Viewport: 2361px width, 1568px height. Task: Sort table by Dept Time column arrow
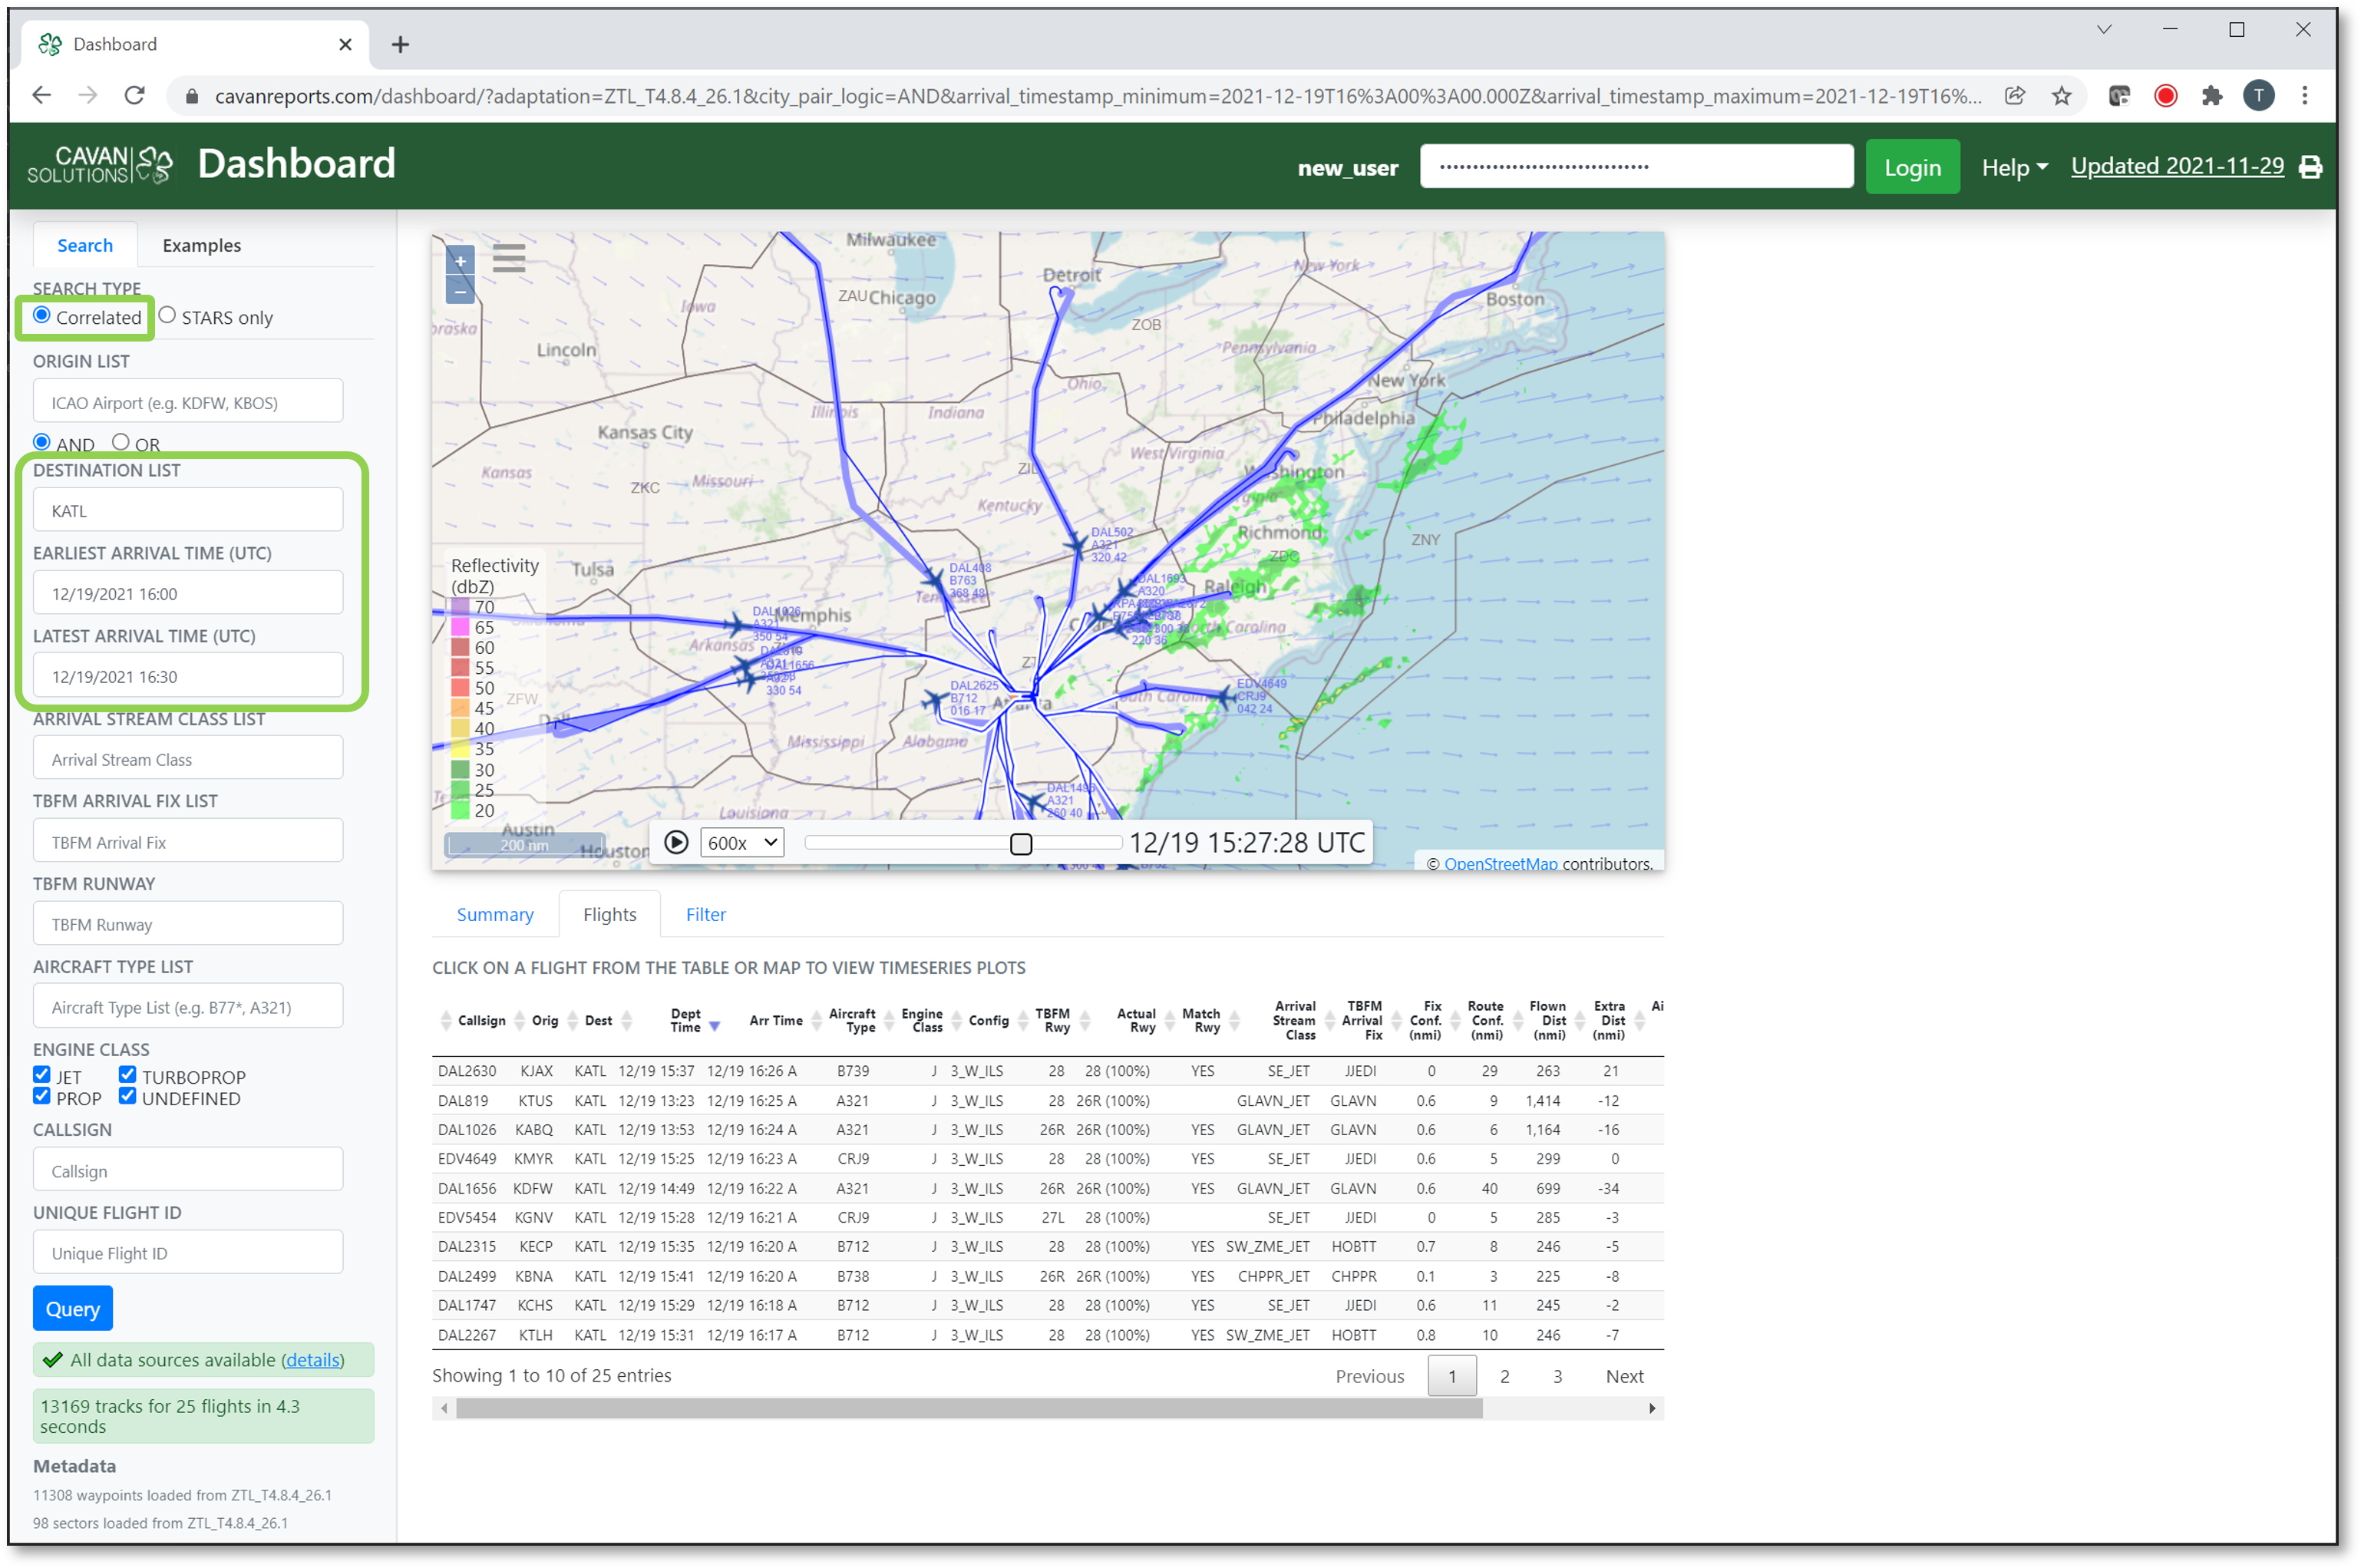point(714,1027)
